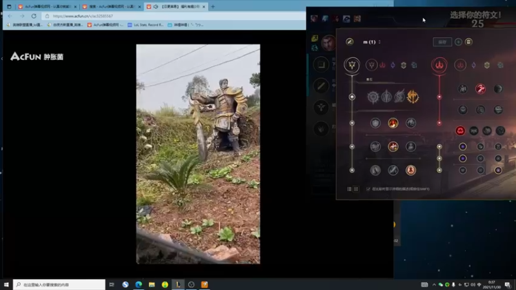Choose the Presence of Mind rune
This screenshot has height=290, width=516.
pos(411,123)
